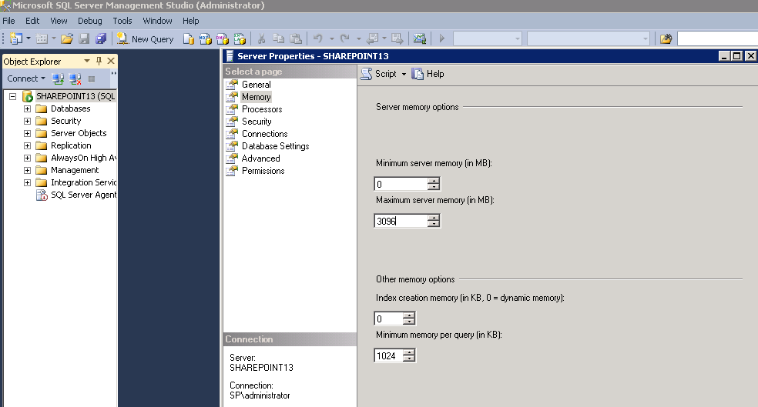Click the Minimum server memory field
The height and width of the screenshot is (407, 758).
401,184
